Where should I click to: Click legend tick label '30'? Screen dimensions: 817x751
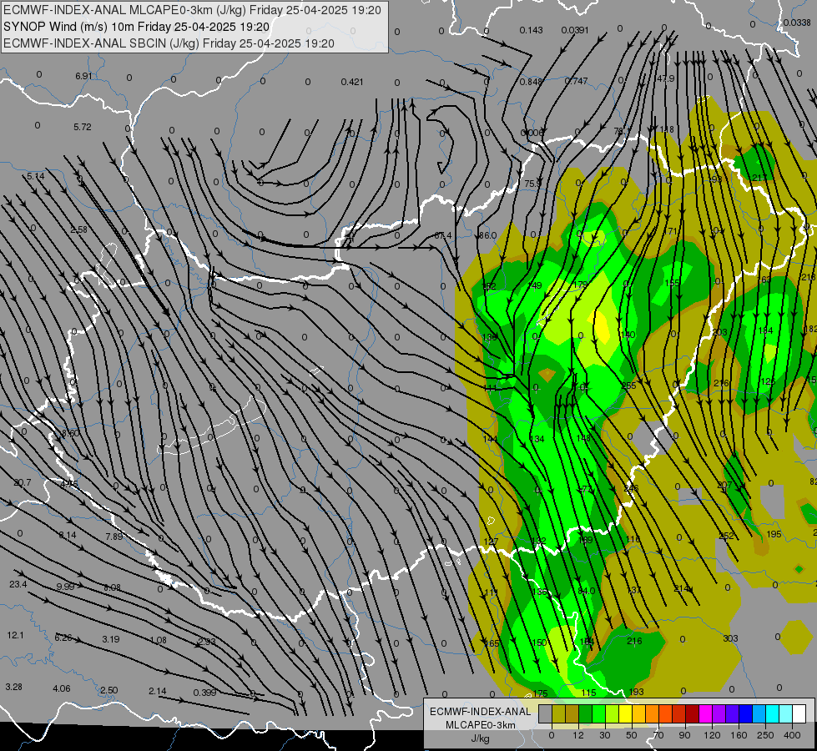coord(605,735)
